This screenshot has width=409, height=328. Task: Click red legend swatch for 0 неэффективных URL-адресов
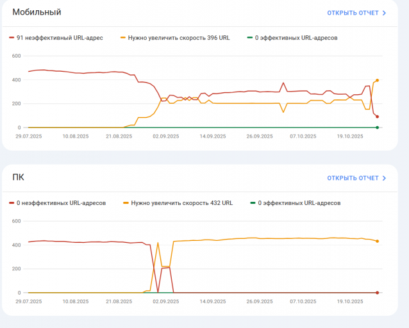(12, 203)
